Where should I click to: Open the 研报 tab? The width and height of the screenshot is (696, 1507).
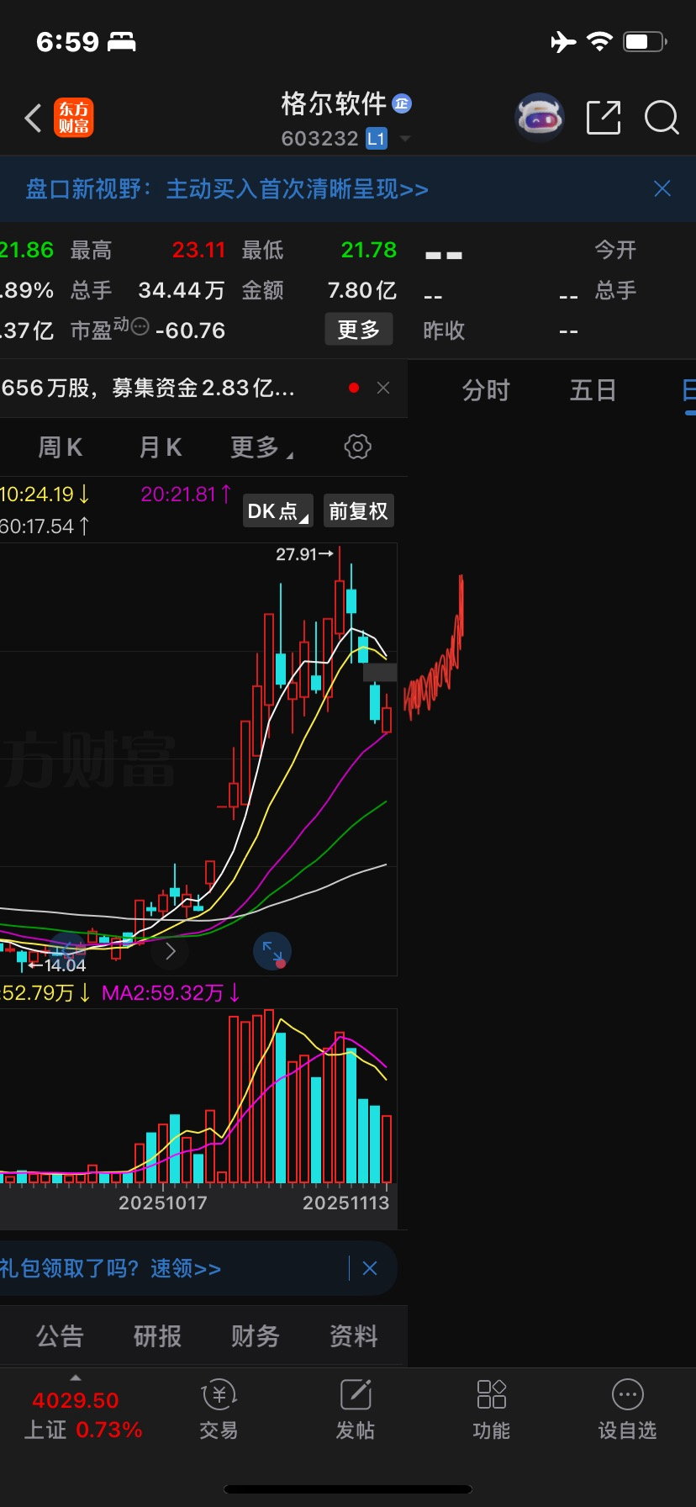point(157,1335)
